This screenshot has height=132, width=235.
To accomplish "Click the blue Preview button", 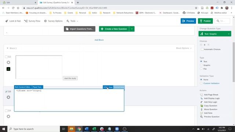I will tap(188, 21).
